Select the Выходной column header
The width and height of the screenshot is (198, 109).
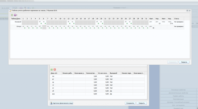[115, 73]
